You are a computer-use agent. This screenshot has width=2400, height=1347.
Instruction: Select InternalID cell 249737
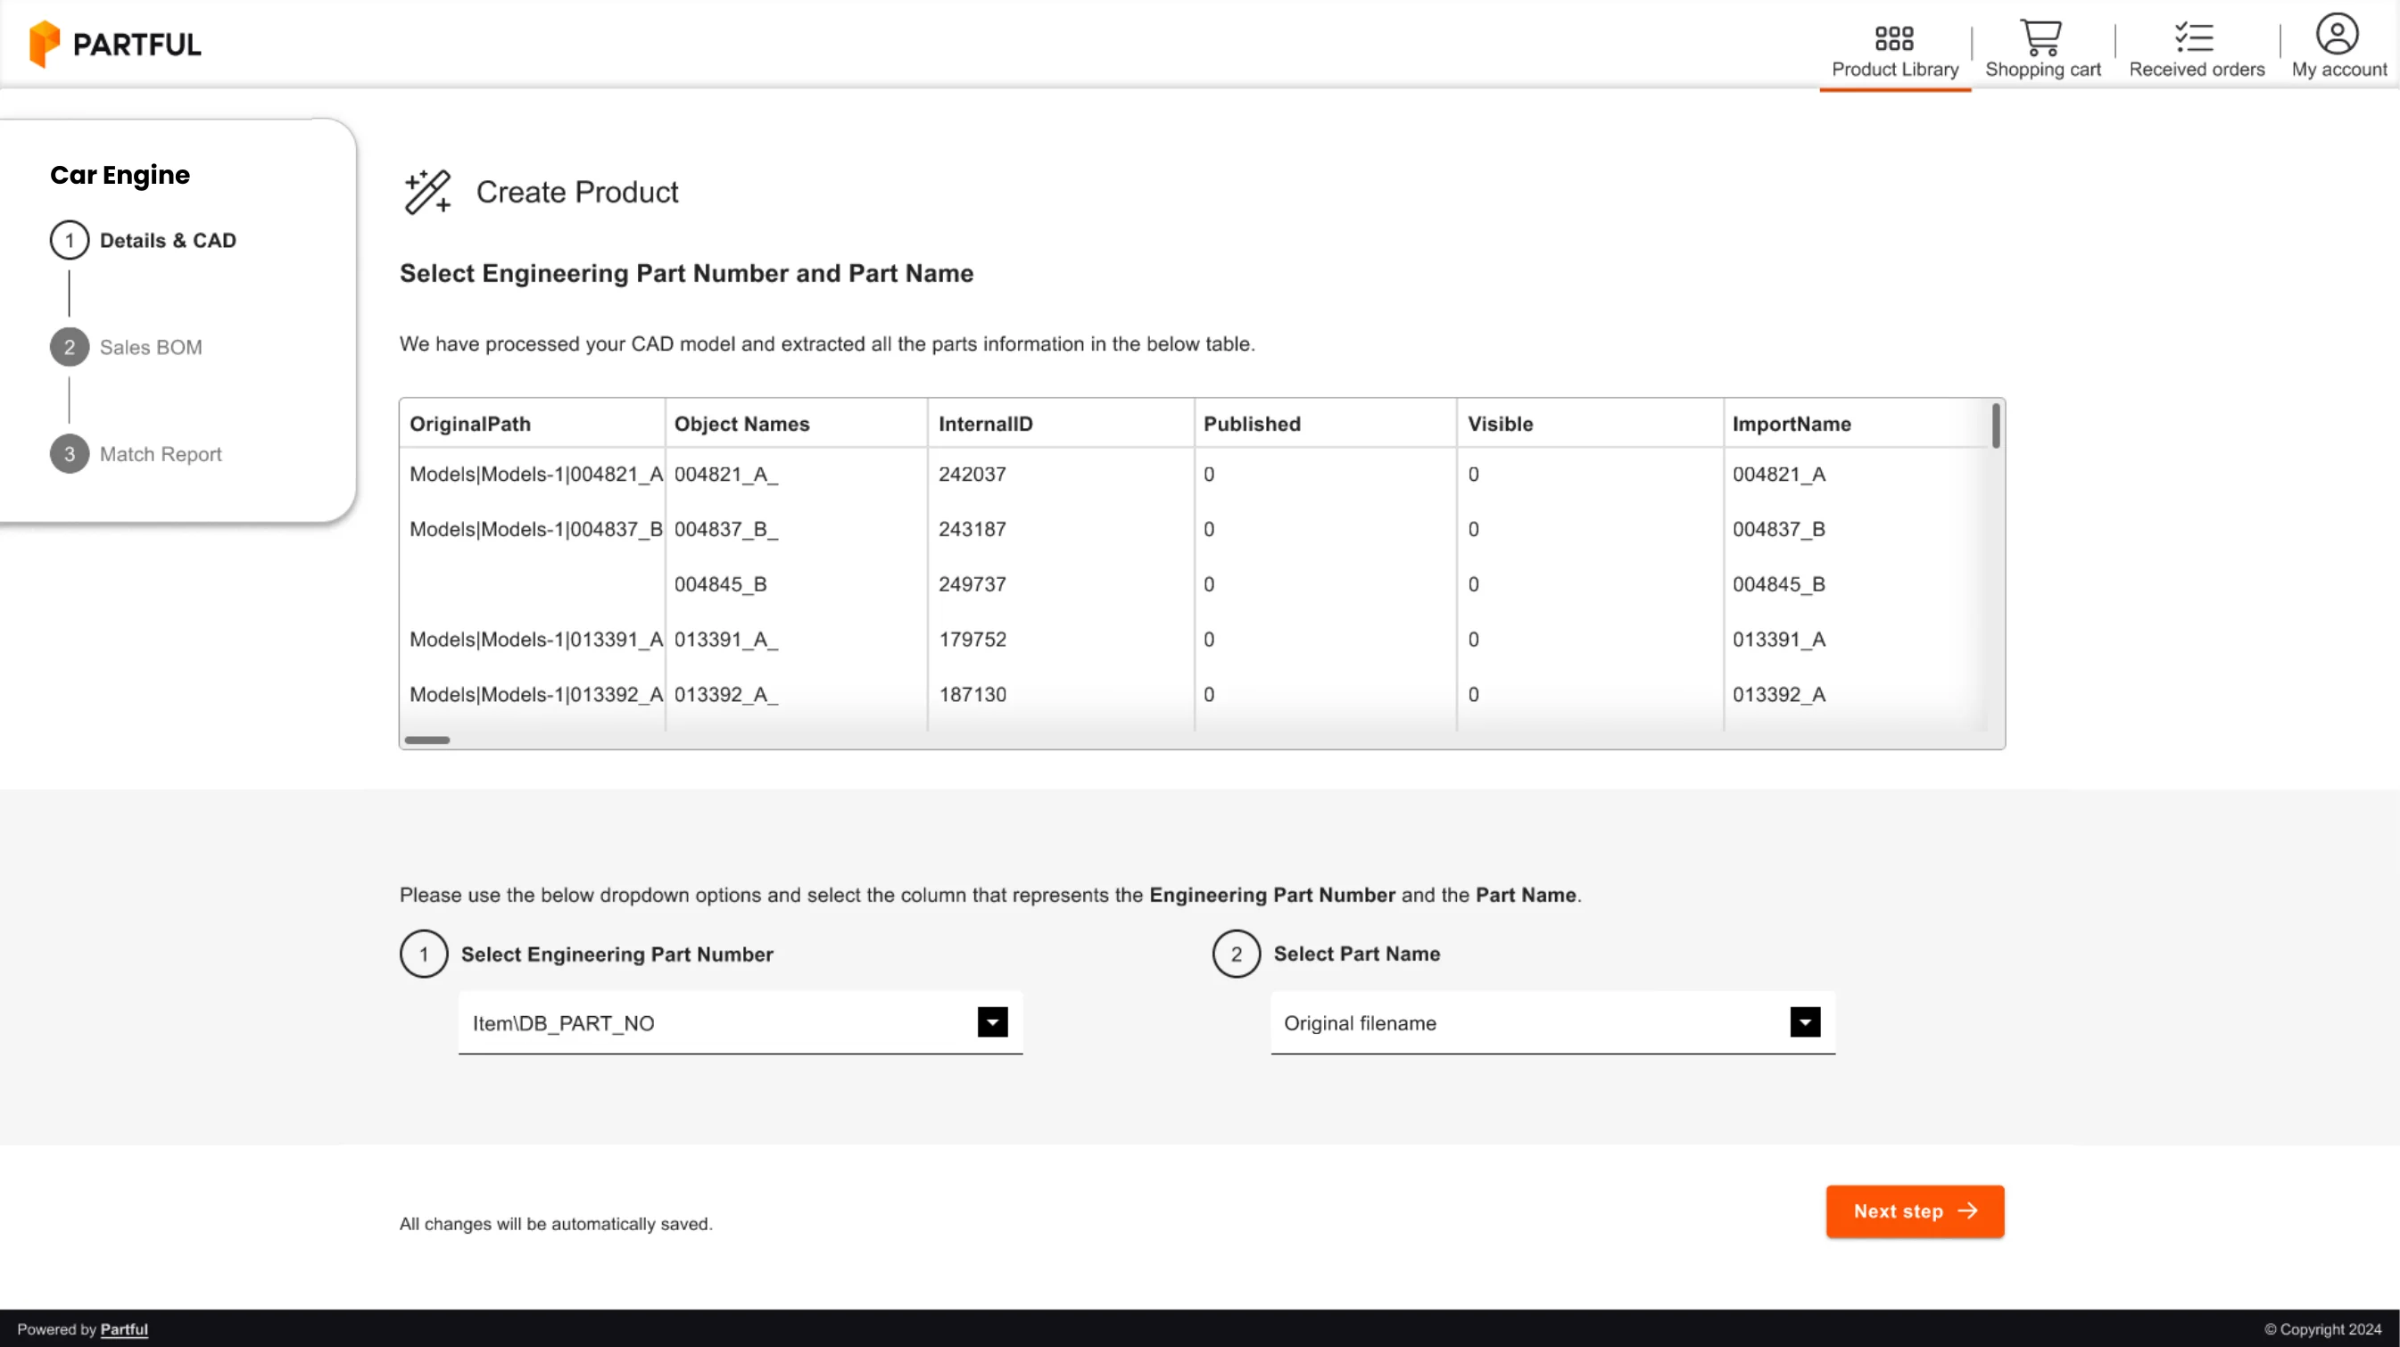pos(972,584)
